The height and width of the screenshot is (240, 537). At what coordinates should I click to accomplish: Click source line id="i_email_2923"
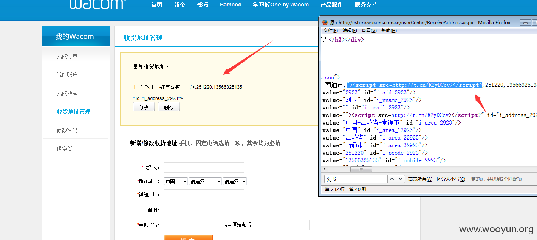pyautogui.click(x=366, y=108)
